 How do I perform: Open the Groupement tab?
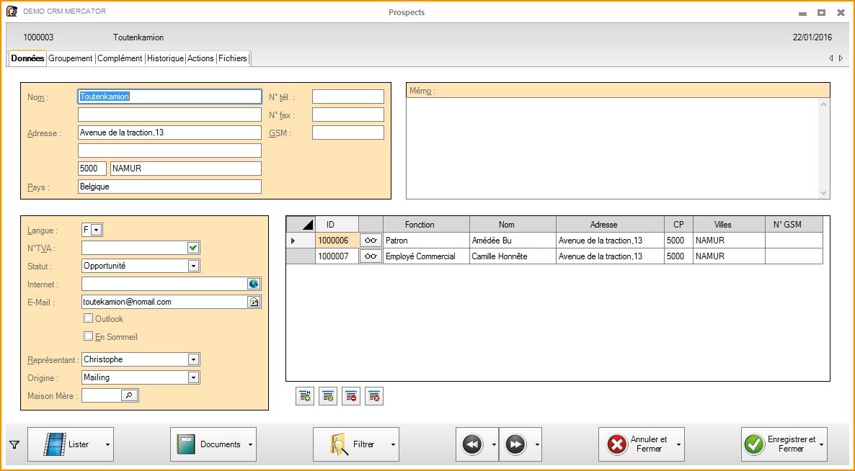[x=71, y=58]
